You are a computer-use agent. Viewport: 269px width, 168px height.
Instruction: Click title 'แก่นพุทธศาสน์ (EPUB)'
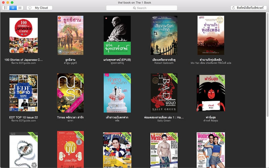pyautogui.click(x=117, y=60)
